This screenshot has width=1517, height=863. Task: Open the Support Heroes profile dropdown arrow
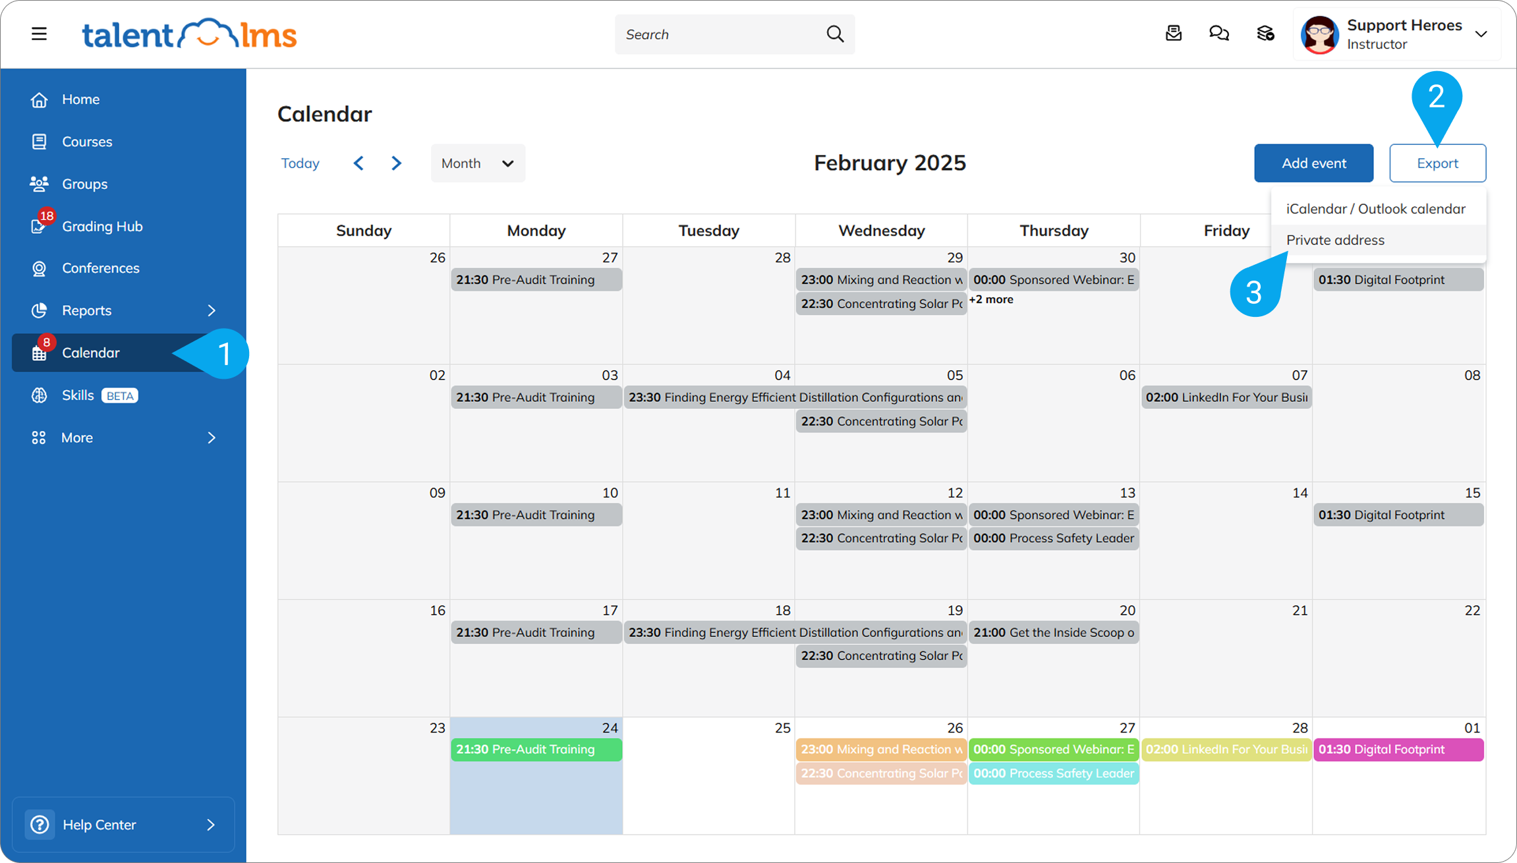[1481, 34]
